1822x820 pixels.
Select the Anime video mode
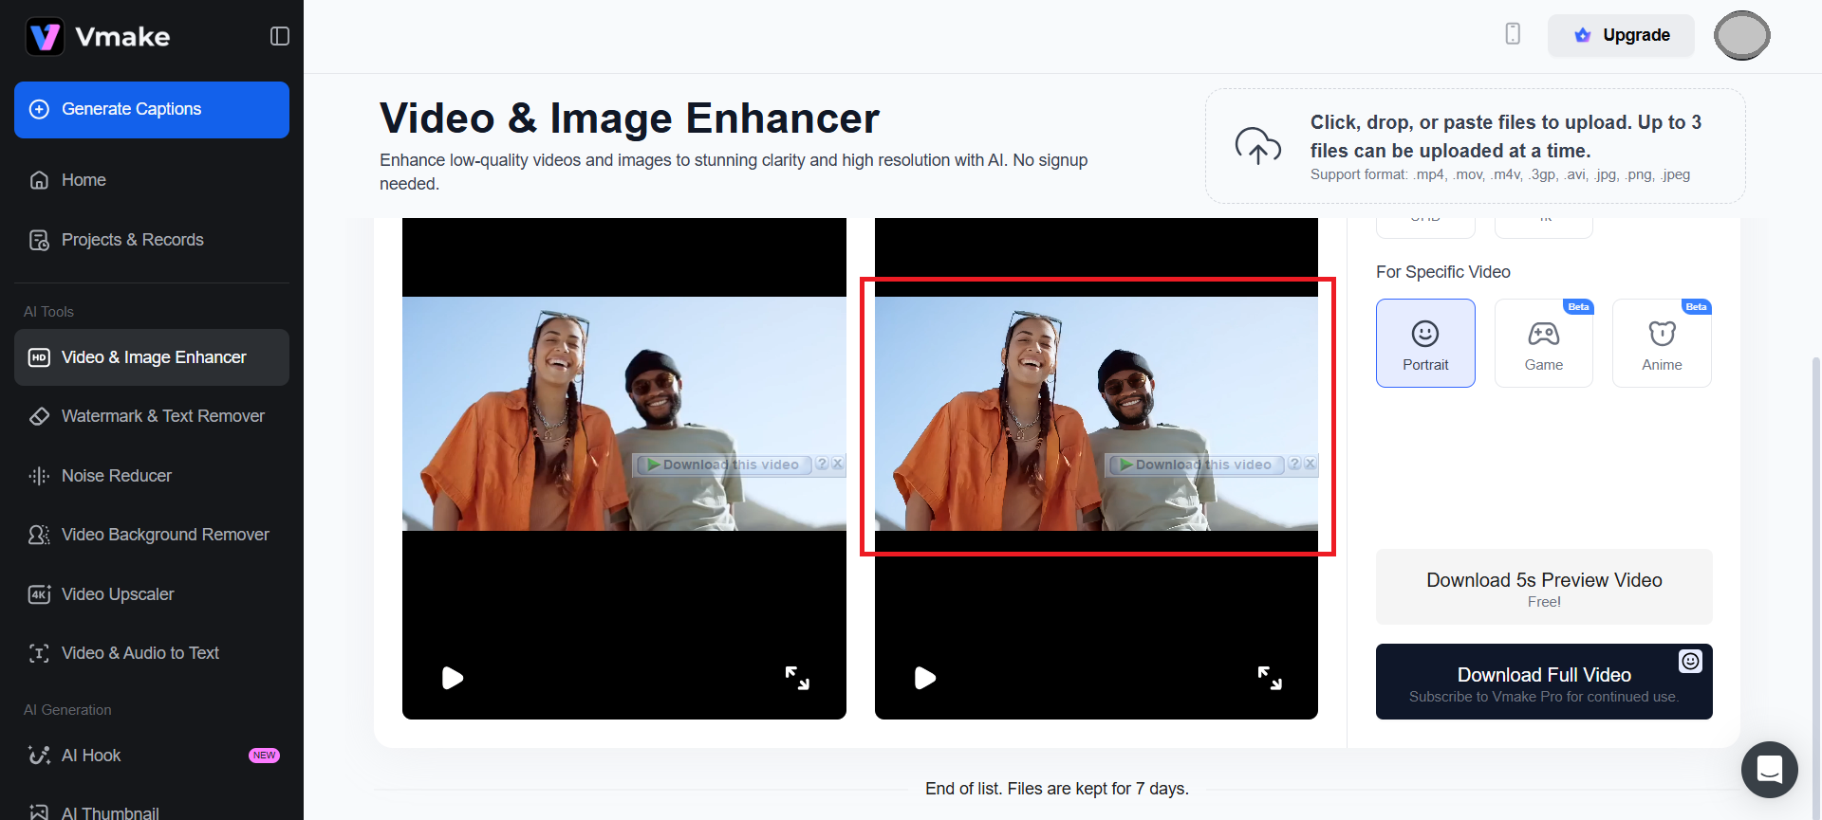click(1662, 343)
